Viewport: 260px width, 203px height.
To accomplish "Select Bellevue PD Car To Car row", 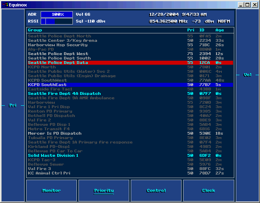I will pos(130,151).
